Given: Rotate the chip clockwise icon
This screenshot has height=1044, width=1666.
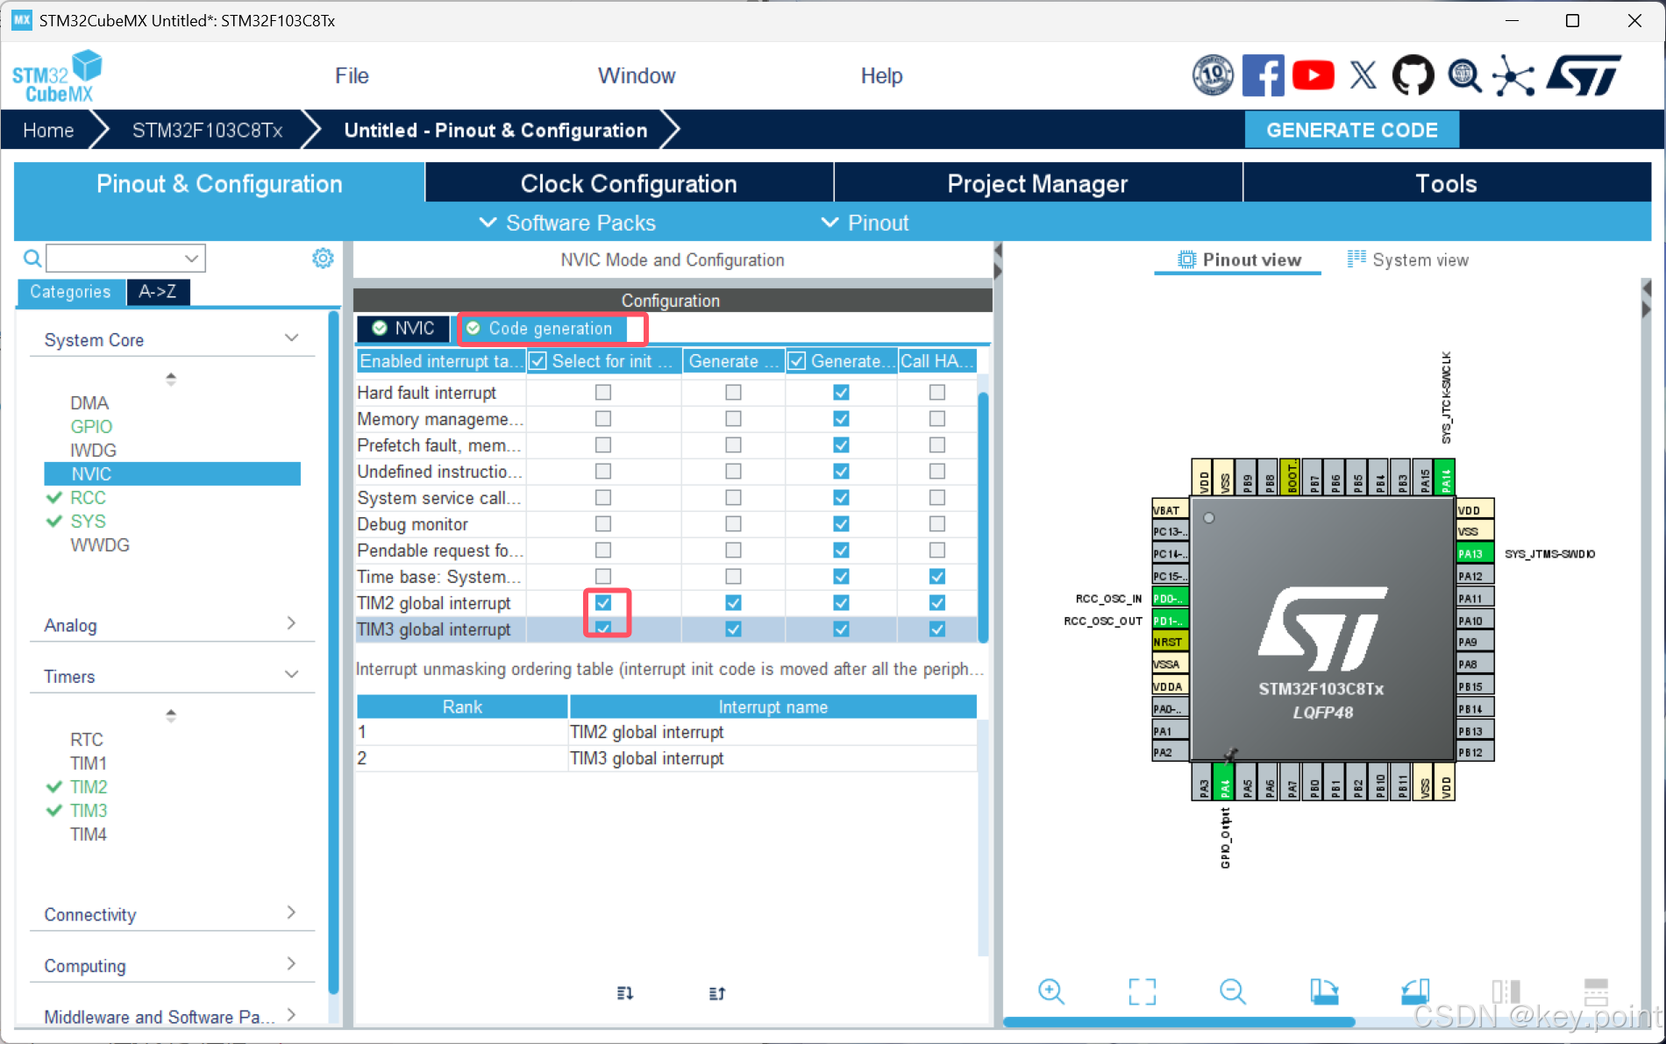Looking at the screenshot, I should [x=1324, y=991].
